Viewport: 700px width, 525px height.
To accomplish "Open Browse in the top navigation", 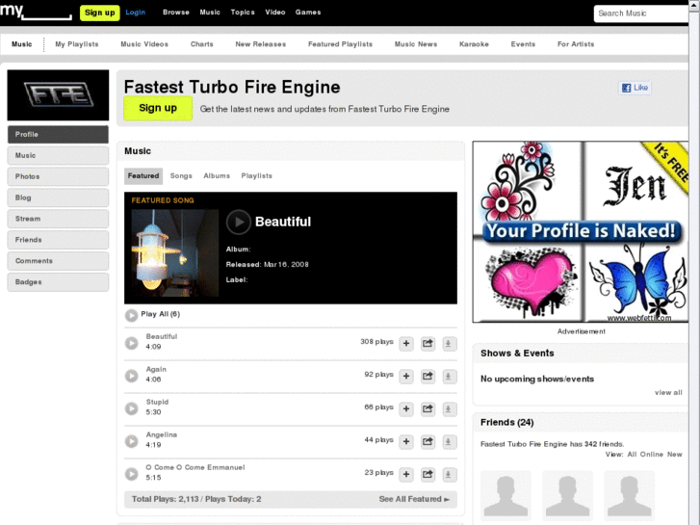I will pos(176,13).
